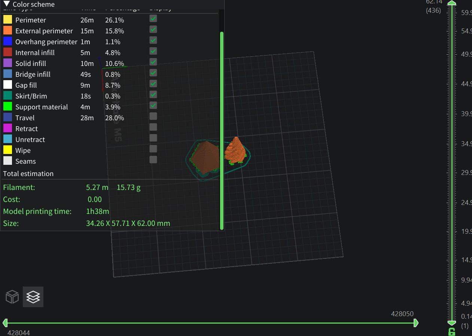Click the printing time value "1h38m"

point(98,211)
